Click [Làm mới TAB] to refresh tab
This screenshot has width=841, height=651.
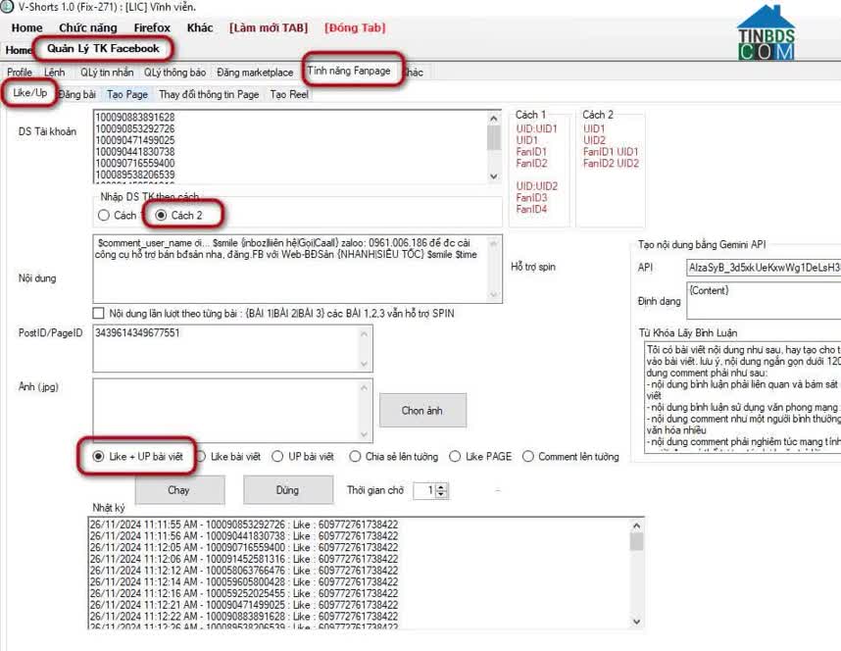pos(269,27)
